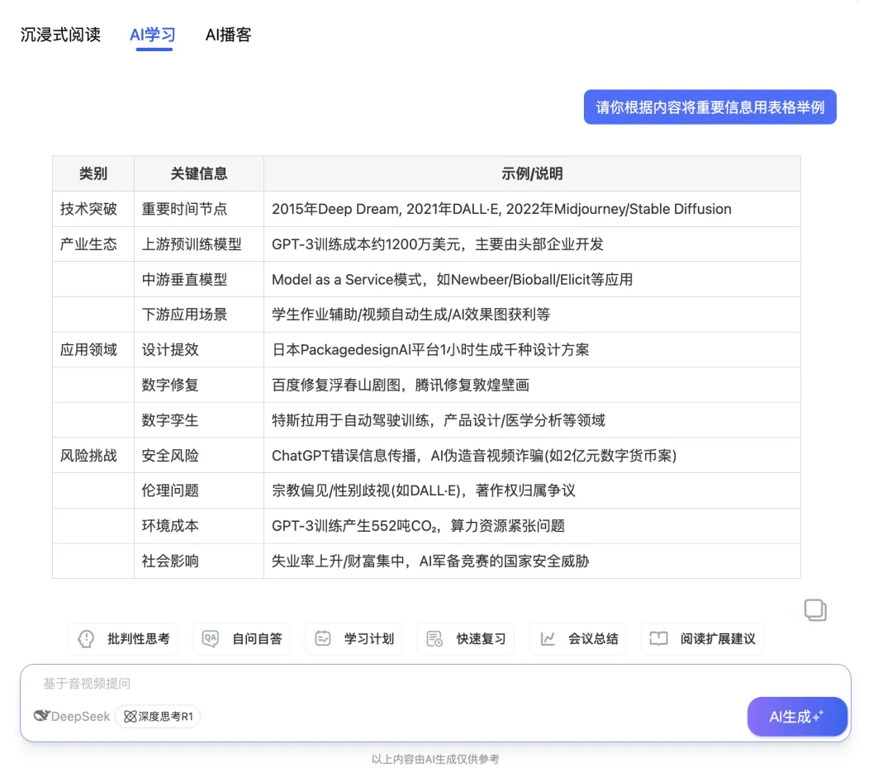Click the 快速复习 document icon
This screenshot has height=772, width=892.
[434, 639]
